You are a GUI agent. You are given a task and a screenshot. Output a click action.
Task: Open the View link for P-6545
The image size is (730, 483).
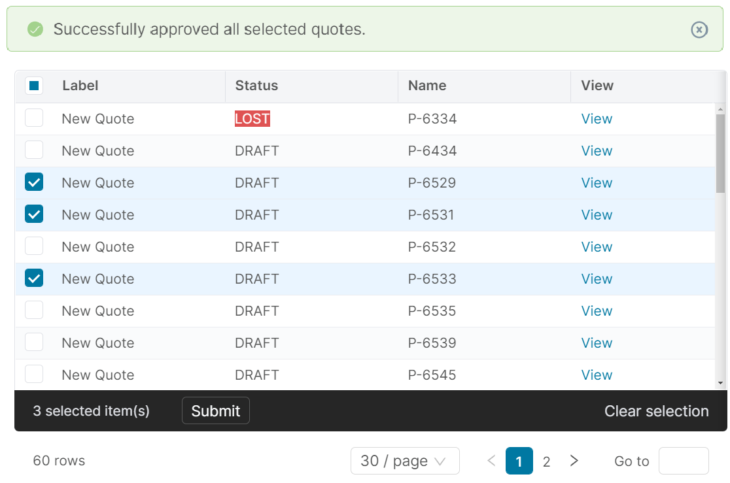click(x=596, y=375)
